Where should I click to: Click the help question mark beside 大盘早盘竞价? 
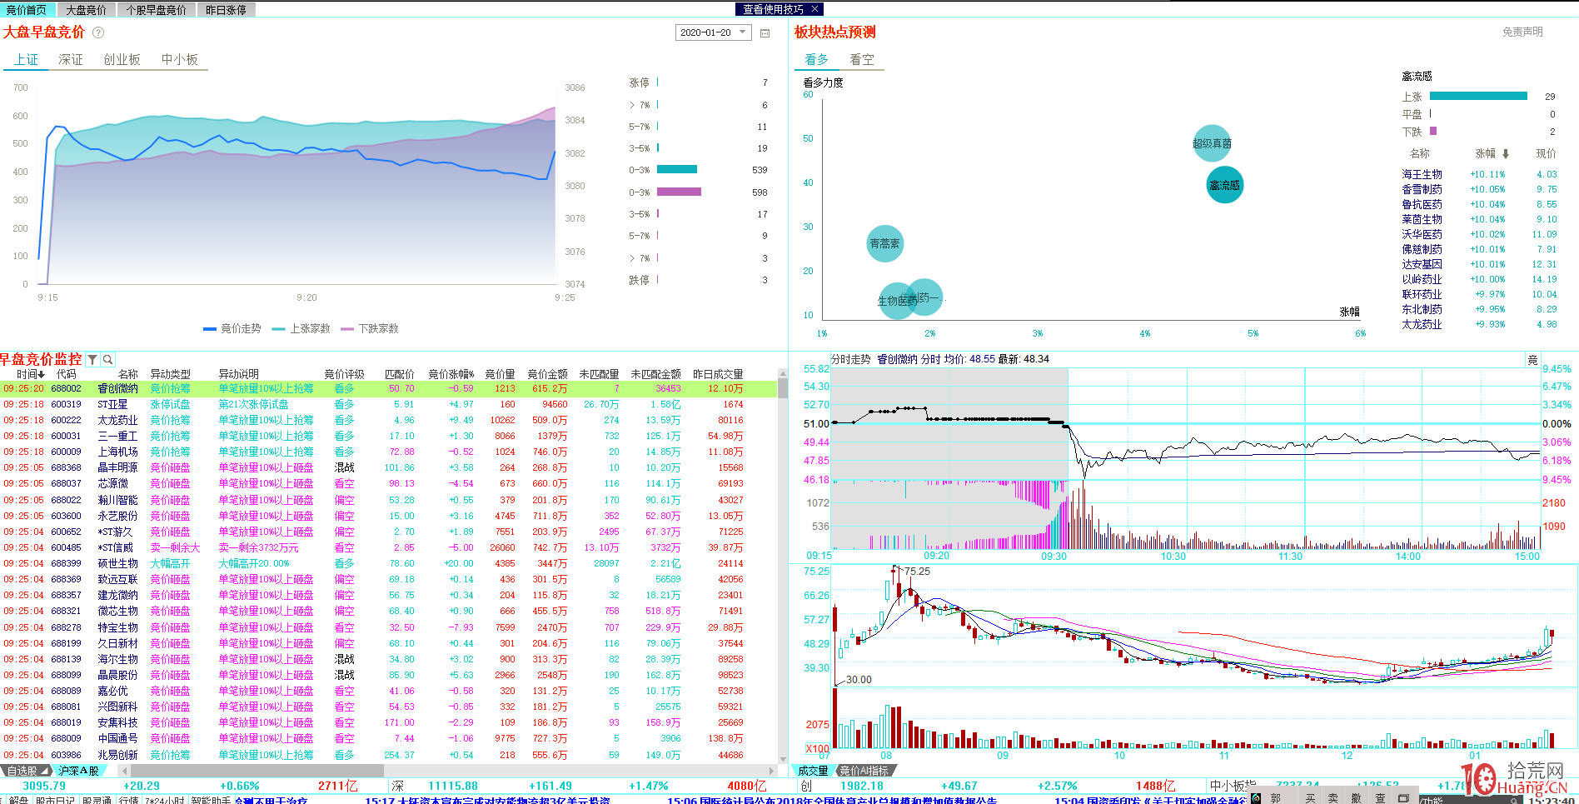(98, 32)
